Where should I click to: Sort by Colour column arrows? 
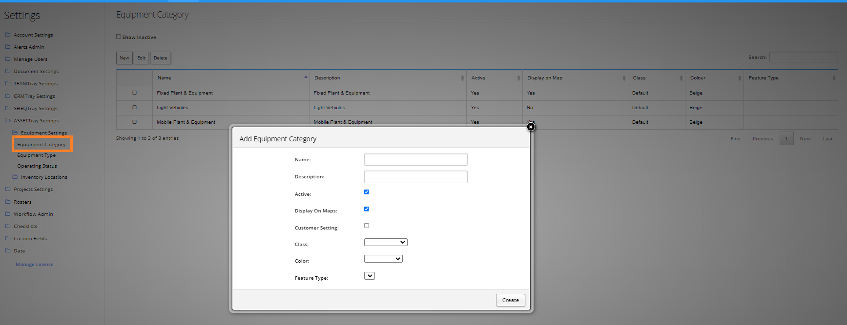pos(740,78)
